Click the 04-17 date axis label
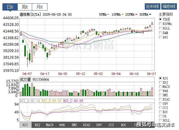This screenshot has height=130, width=179. click(45, 74)
